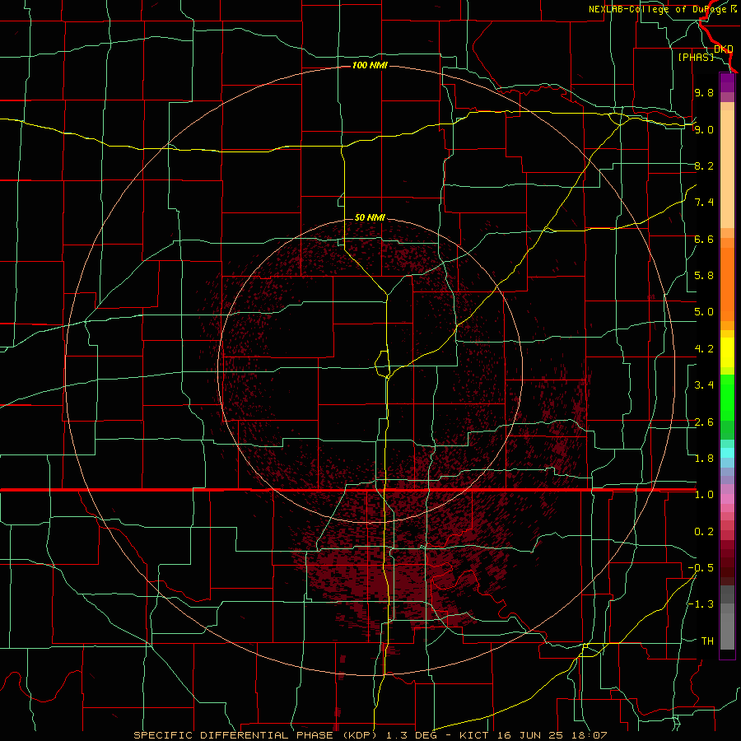Click the 2.6 value on the color scale
741x741 pixels.
point(704,422)
